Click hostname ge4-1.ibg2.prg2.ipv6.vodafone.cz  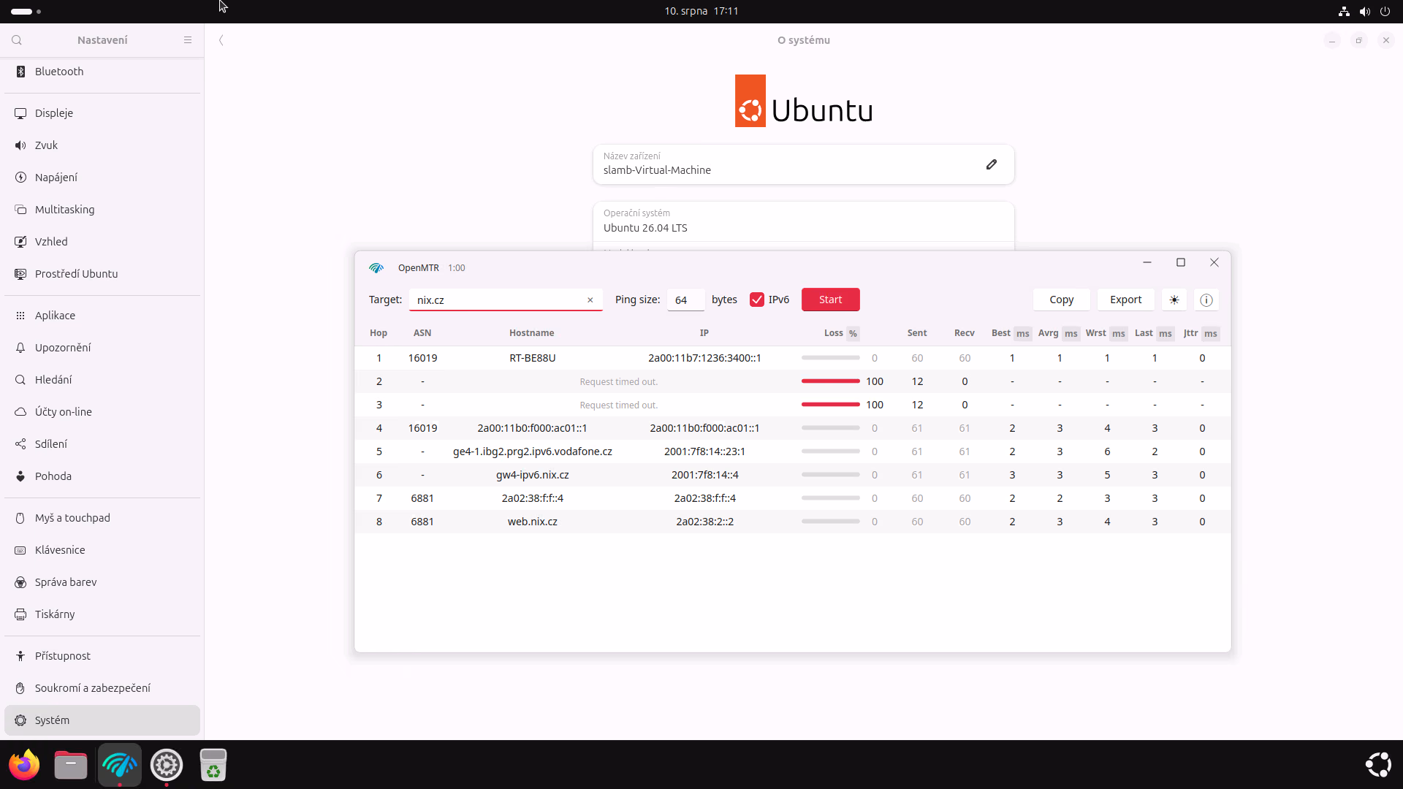pos(533,451)
